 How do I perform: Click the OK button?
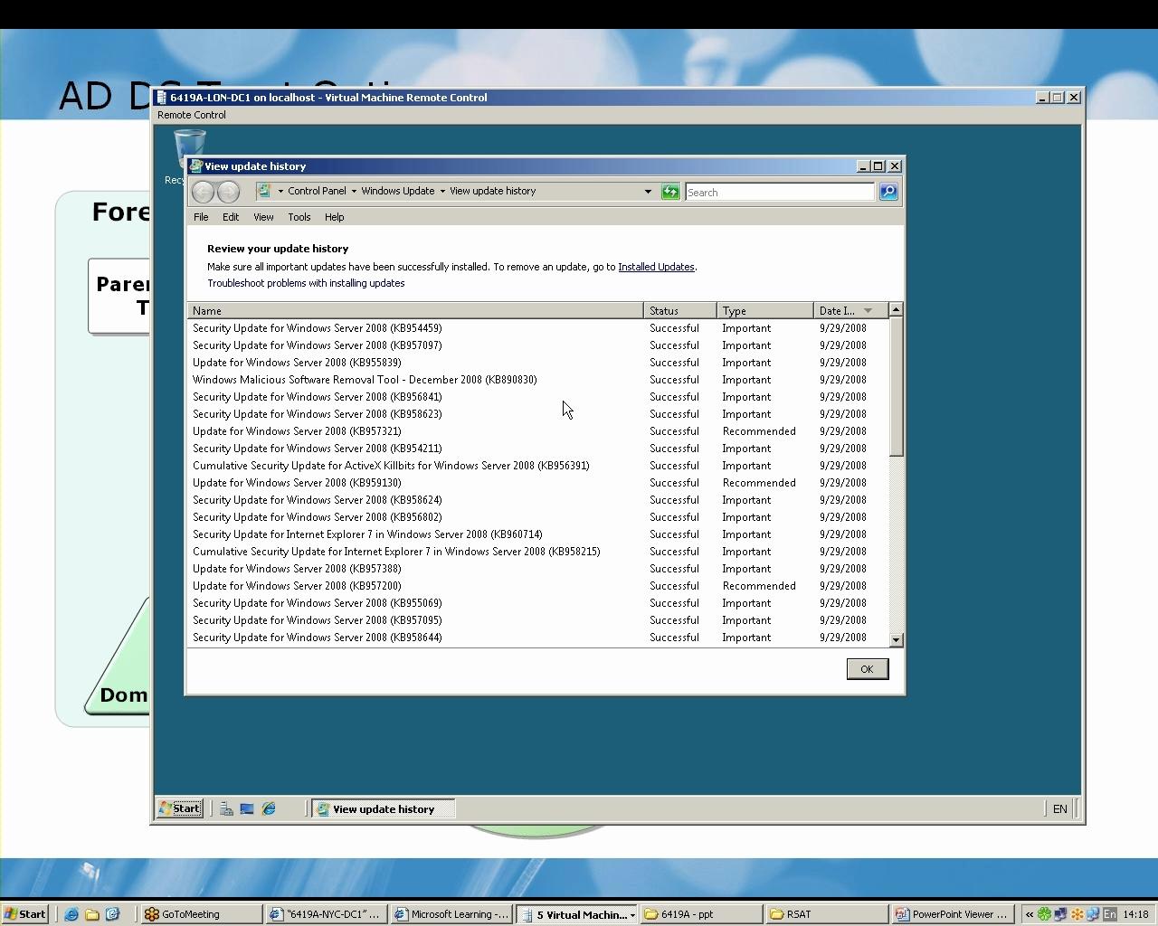pyautogui.click(x=867, y=669)
